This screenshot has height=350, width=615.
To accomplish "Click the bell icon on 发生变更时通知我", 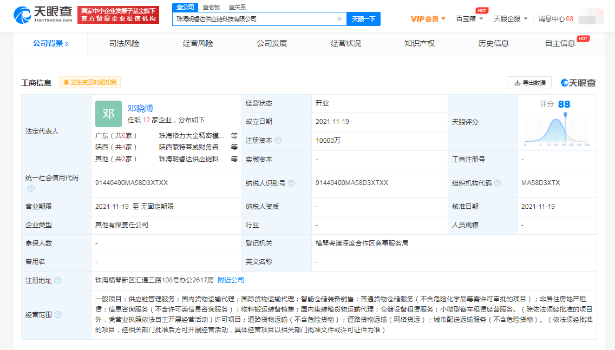I will click(67, 82).
